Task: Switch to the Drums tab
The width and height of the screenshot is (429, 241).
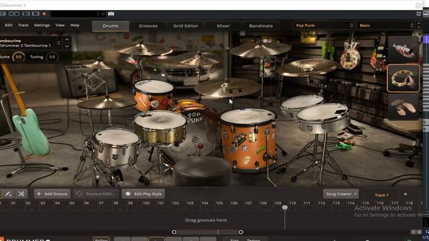Action: [x=111, y=25]
